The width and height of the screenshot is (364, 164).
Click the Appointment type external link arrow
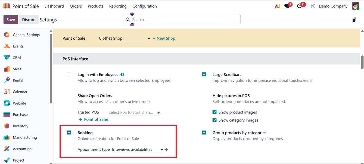[x=166, y=150]
